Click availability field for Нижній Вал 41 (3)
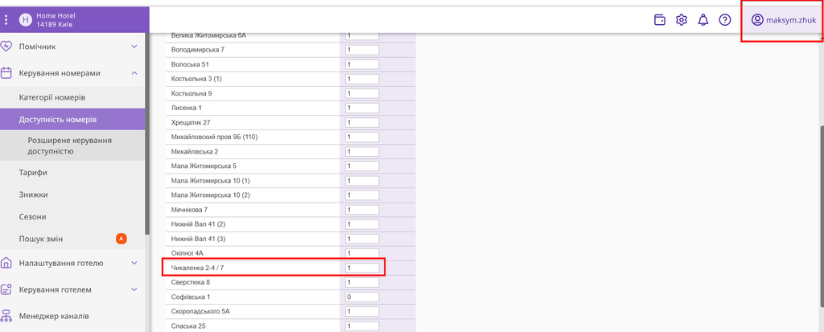Screen dimensions: 824x332 click(362, 239)
